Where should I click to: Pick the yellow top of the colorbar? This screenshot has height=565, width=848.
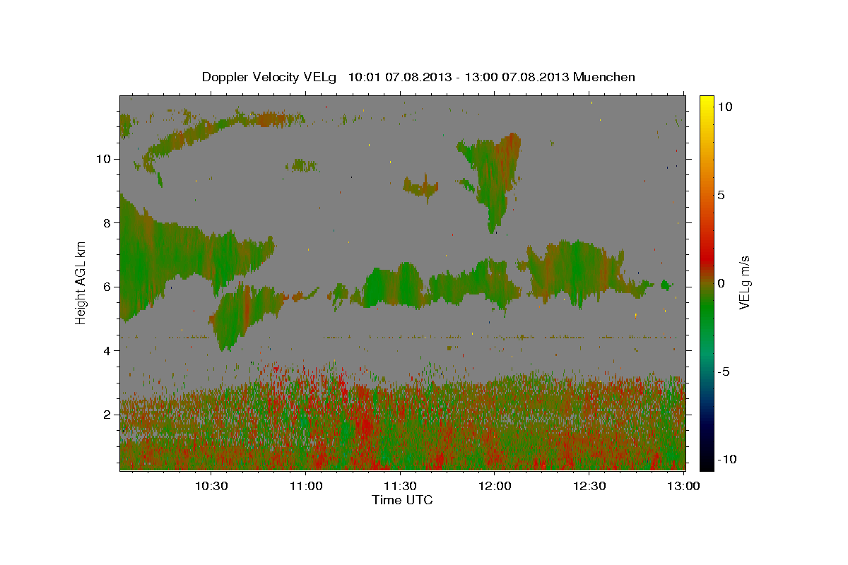(x=706, y=102)
